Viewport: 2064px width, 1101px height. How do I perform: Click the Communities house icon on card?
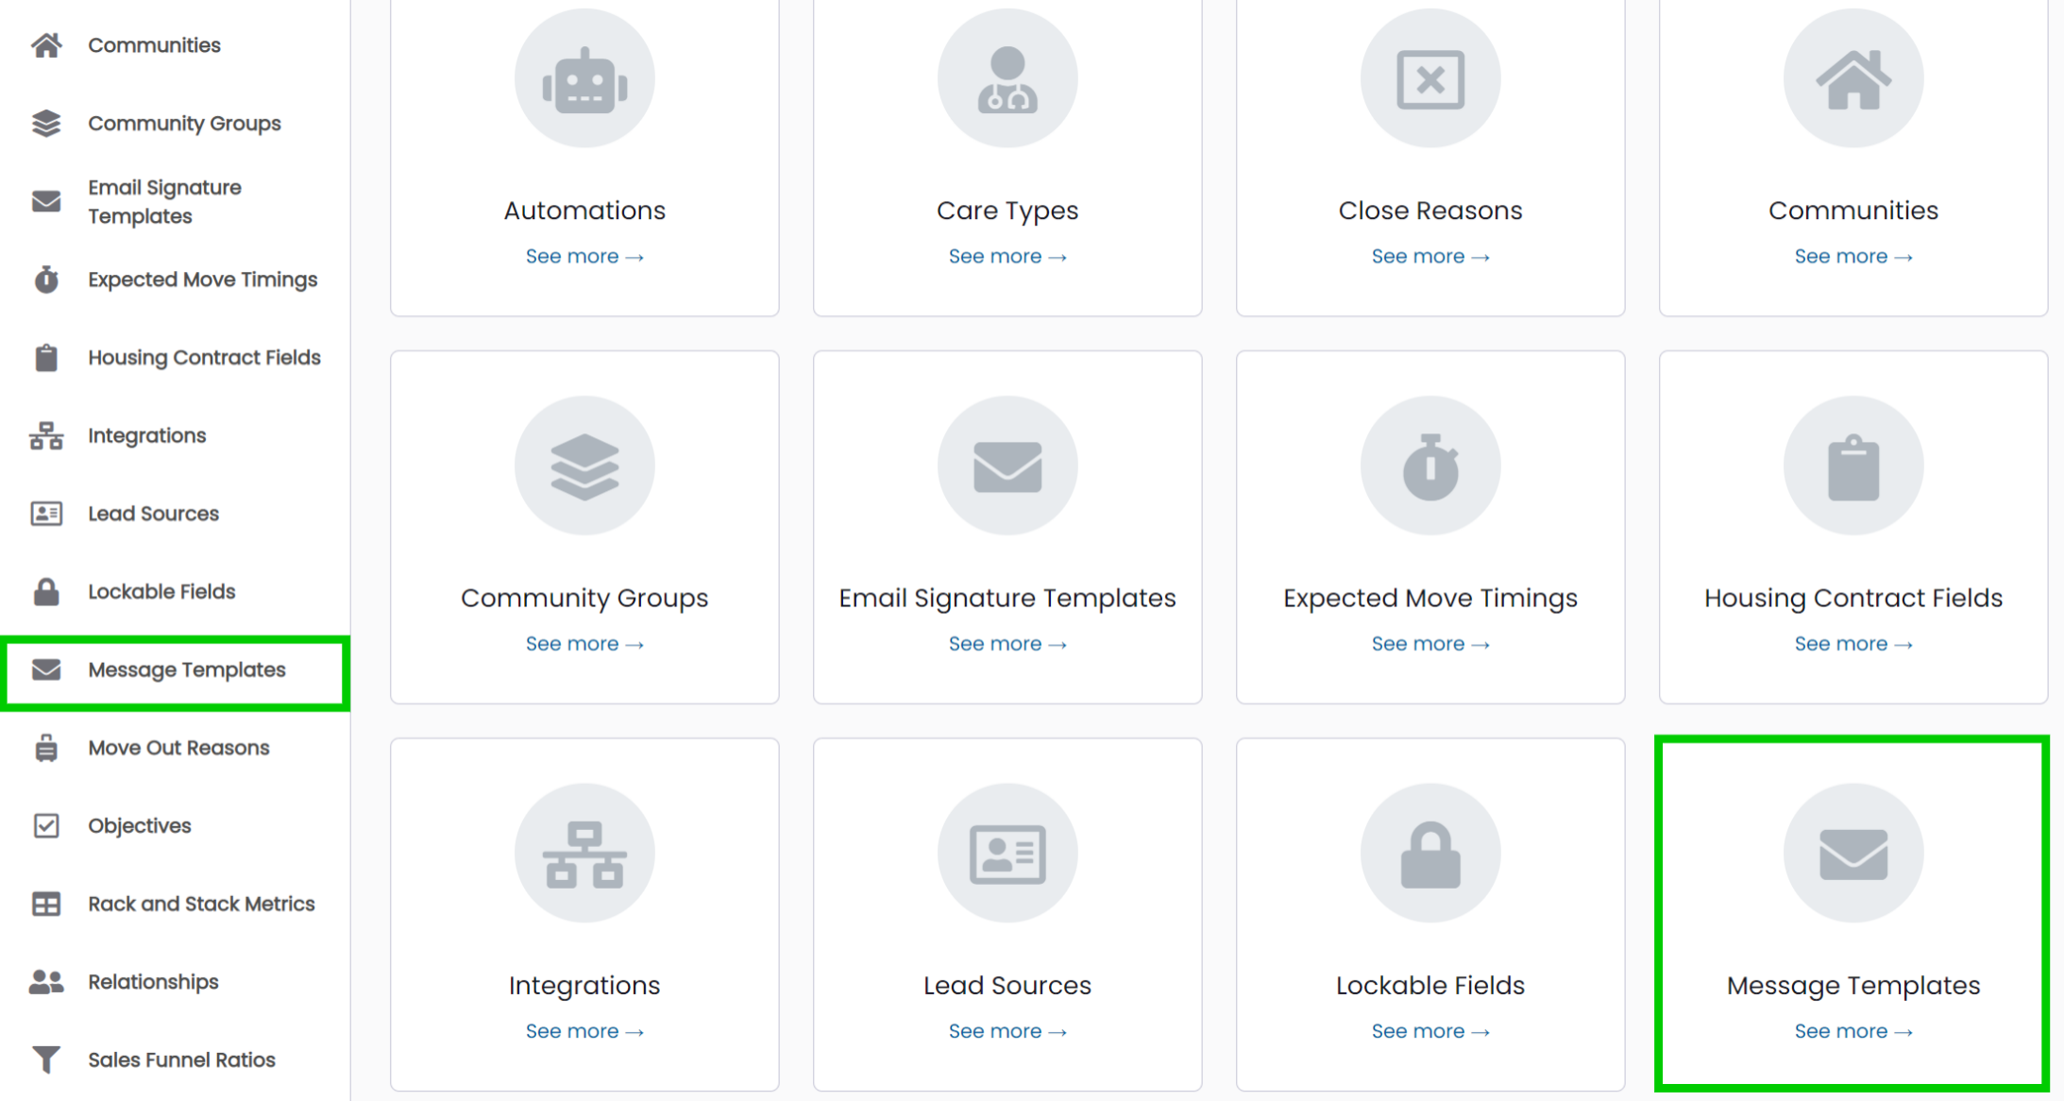[x=1853, y=79]
